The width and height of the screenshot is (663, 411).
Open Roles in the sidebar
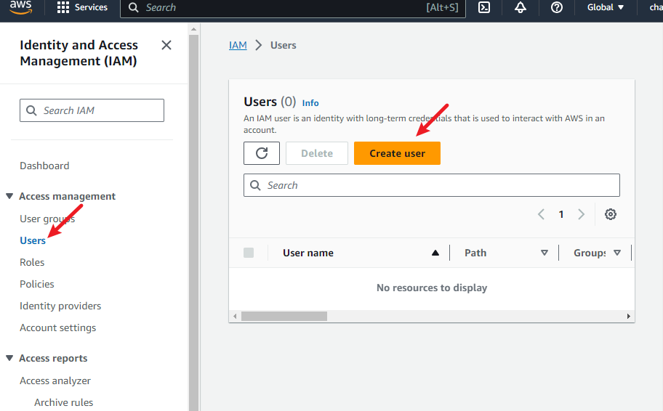(32, 262)
